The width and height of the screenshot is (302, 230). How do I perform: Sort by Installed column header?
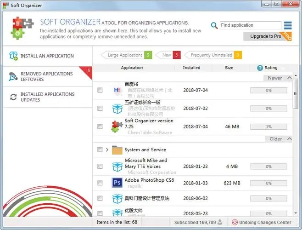(x=191, y=68)
